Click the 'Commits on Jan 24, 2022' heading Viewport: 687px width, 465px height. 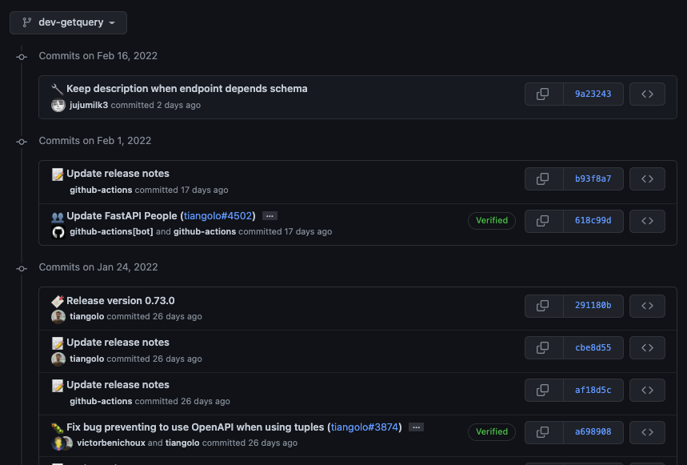(x=98, y=267)
